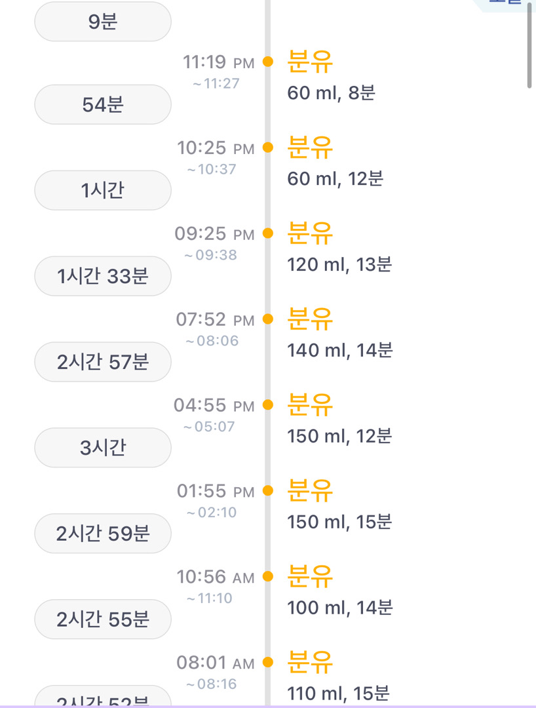Click the vertical scrollbar thumb
Viewport: 536px width, 708px height.
coord(529,45)
